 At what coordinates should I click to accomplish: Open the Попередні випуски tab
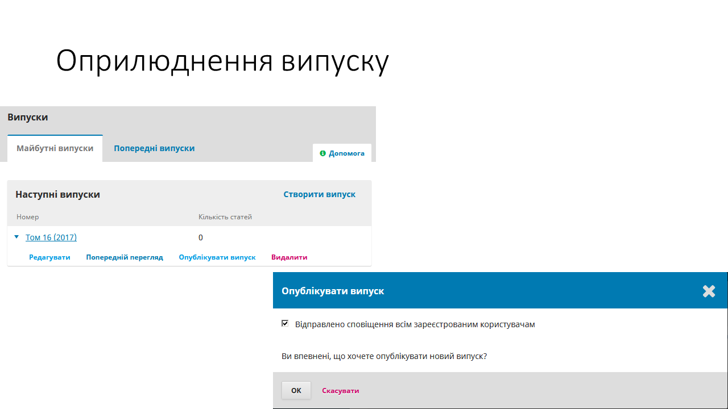click(x=154, y=148)
